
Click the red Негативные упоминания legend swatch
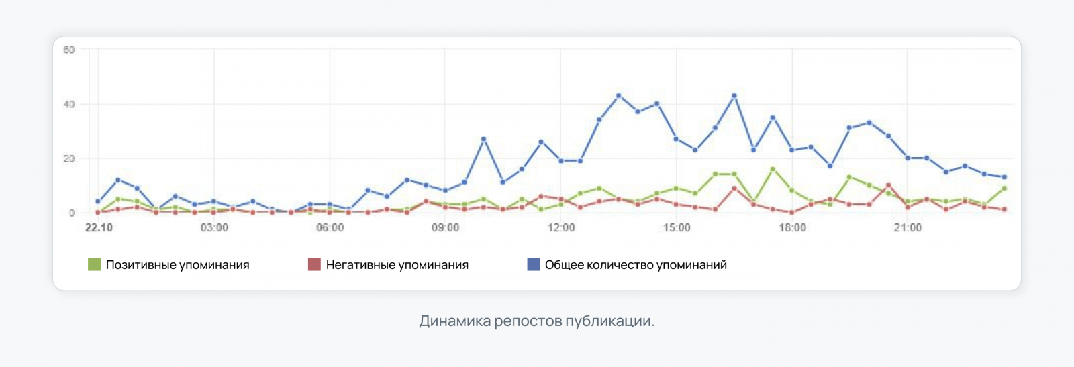(314, 265)
